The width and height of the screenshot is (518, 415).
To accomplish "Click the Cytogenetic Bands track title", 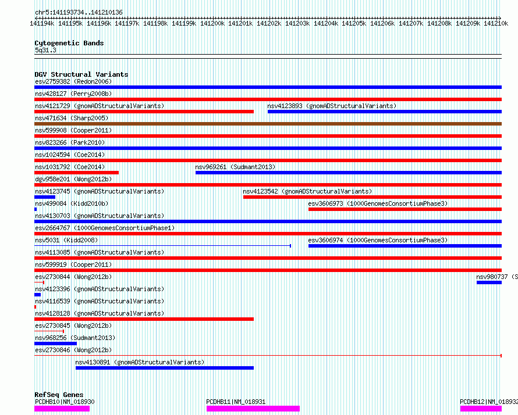I will [x=69, y=43].
